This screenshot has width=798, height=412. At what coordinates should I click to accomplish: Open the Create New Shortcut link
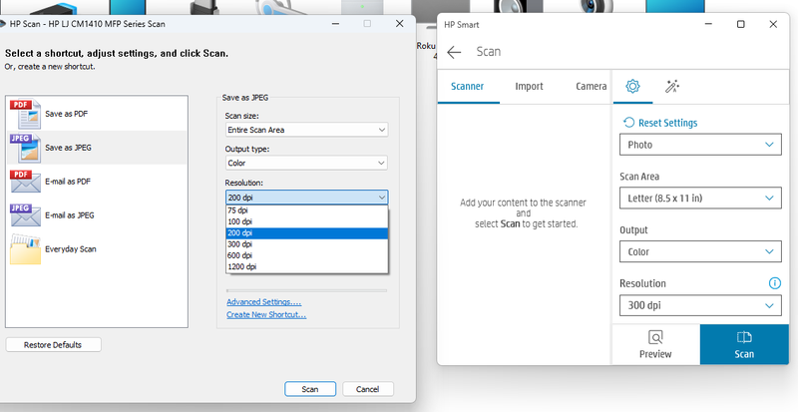point(266,314)
